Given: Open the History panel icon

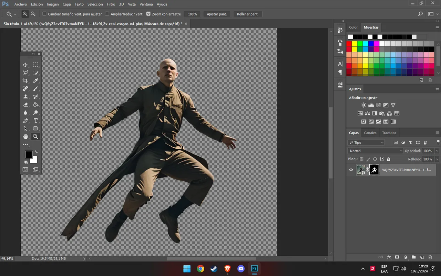Looking at the screenshot, I should (x=340, y=30).
